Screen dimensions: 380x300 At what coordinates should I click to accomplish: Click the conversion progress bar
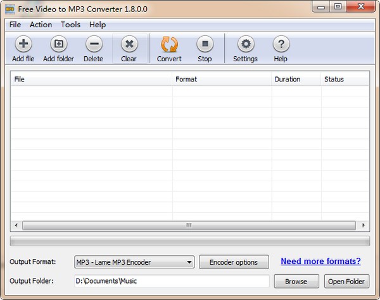tap(190, 241)
